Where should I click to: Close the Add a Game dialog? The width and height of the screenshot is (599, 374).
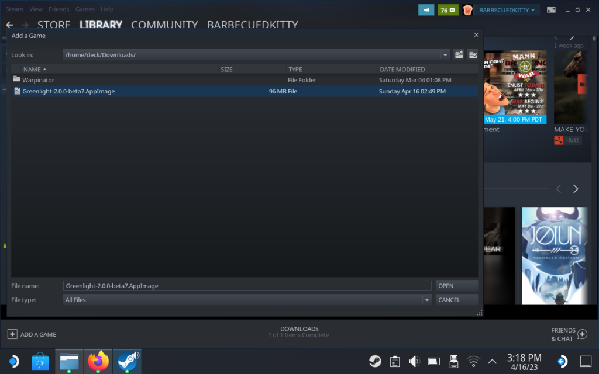click(x=476, y=34)
